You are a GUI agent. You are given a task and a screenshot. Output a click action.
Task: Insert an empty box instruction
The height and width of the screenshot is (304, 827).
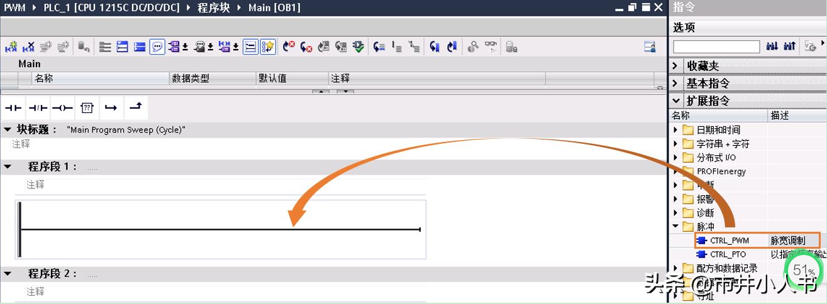(87, 108)
